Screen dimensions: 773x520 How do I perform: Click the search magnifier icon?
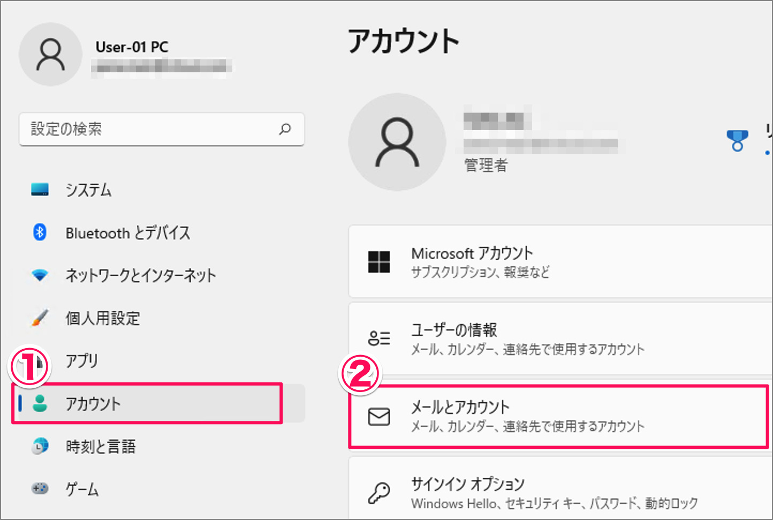pyautogui.click(x=285, y=129)
